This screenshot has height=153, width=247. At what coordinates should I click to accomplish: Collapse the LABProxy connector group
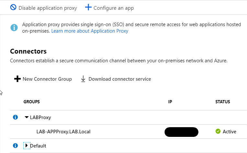click(27, 117)
